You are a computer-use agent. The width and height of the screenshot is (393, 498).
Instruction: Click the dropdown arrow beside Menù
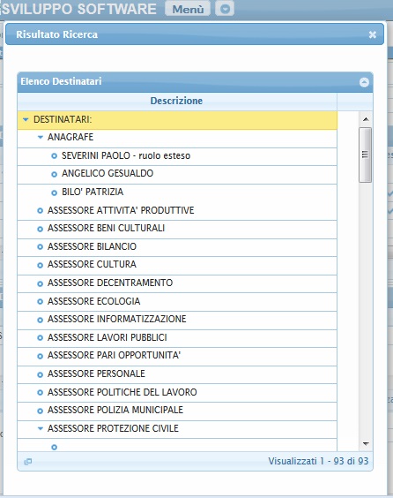tap(225, 9)
